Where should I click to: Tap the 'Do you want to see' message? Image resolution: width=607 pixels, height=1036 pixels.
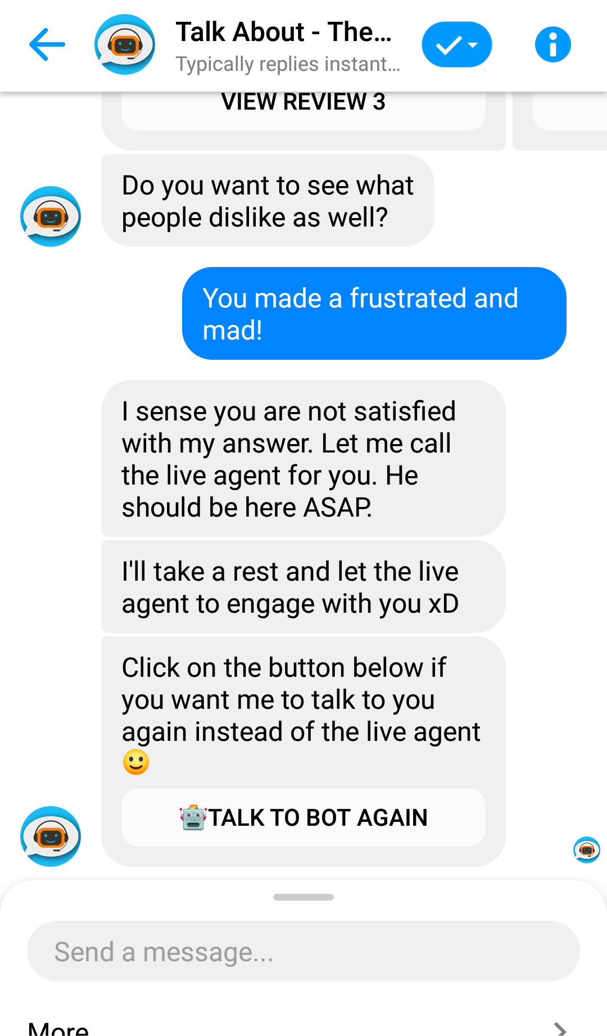(268, 201)
